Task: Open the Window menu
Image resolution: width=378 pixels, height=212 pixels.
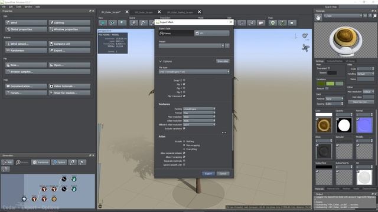Action: point(28,6)
